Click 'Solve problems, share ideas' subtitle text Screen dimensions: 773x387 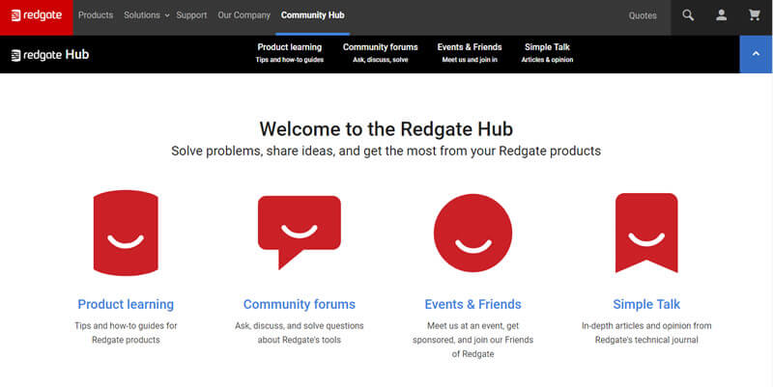[x=386, y=151]
